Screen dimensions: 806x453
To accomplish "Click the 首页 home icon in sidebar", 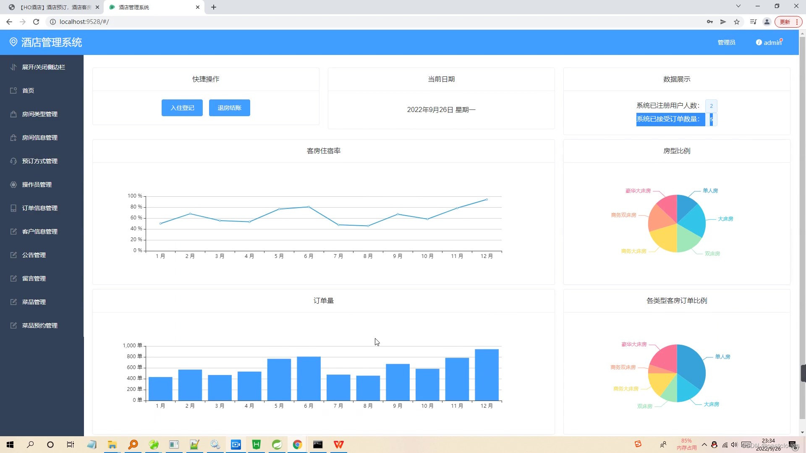I will [x=13, y=91].
